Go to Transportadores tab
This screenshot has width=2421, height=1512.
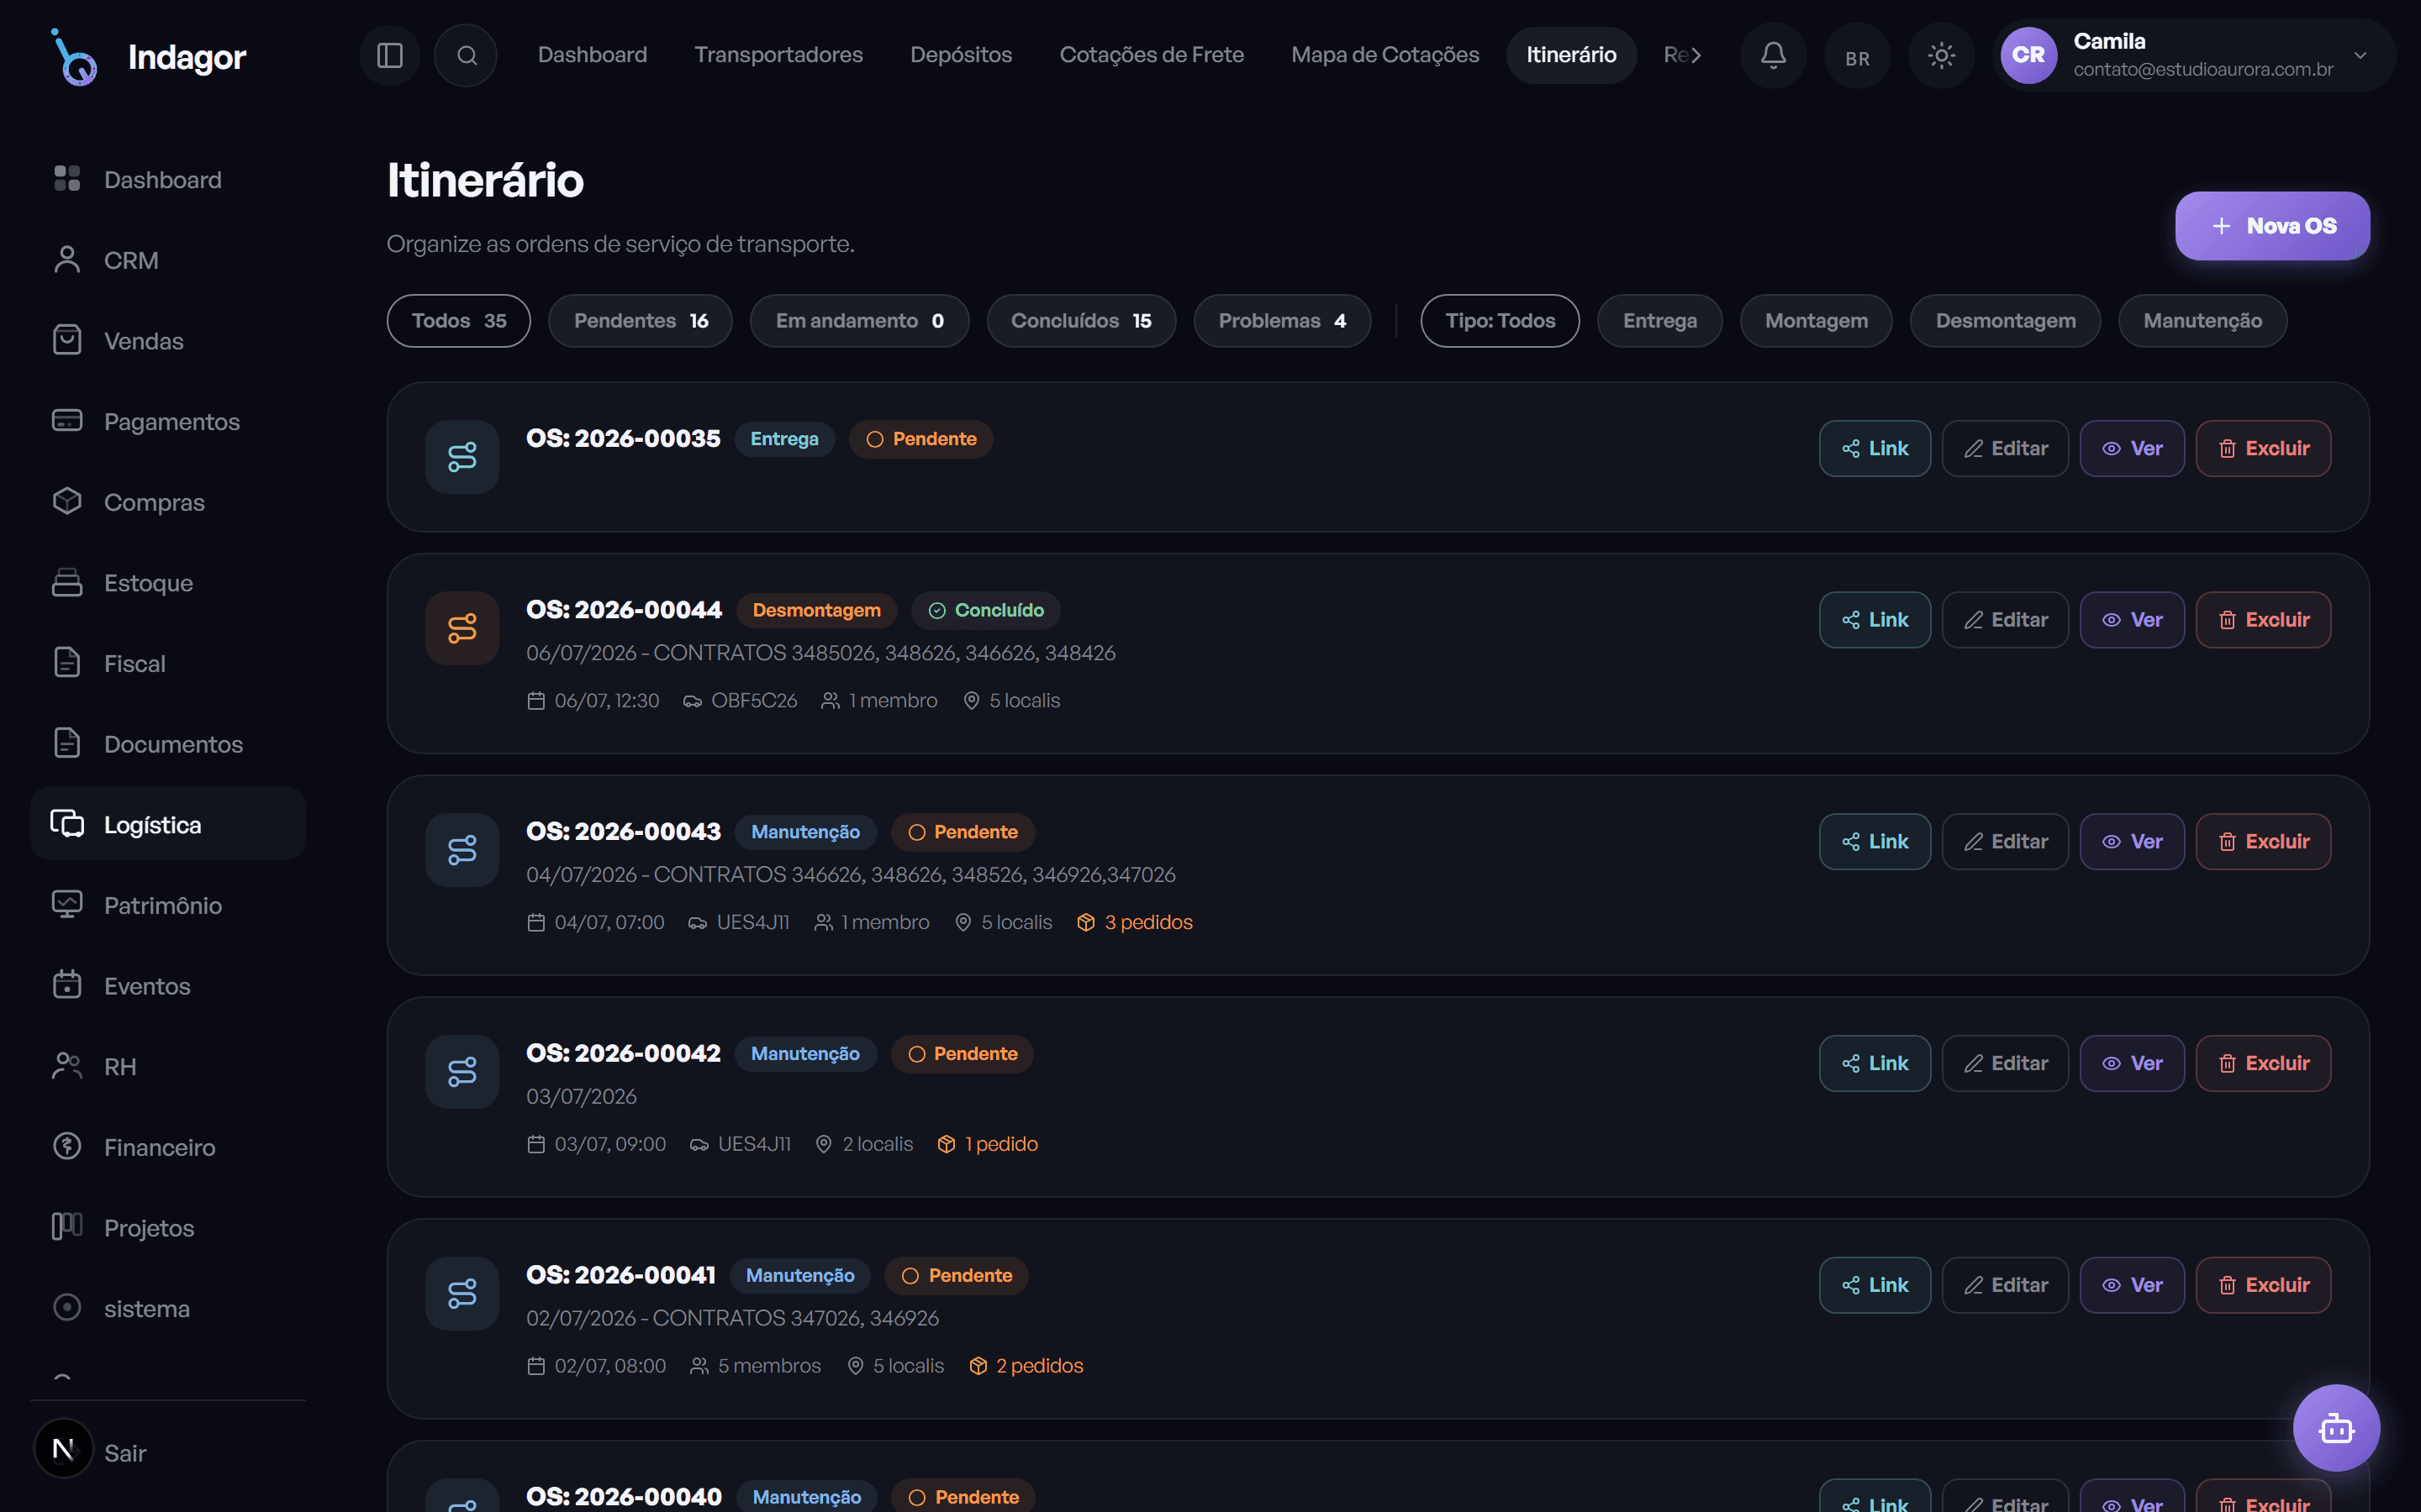778,55
